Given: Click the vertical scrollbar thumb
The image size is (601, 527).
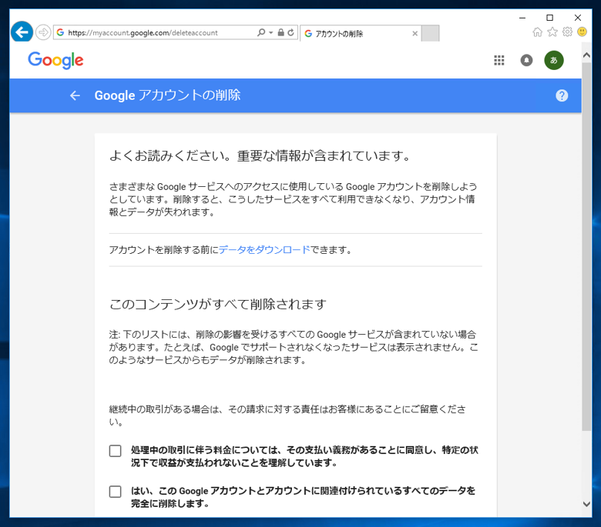Looking at the screenshot, I should 586,247.
